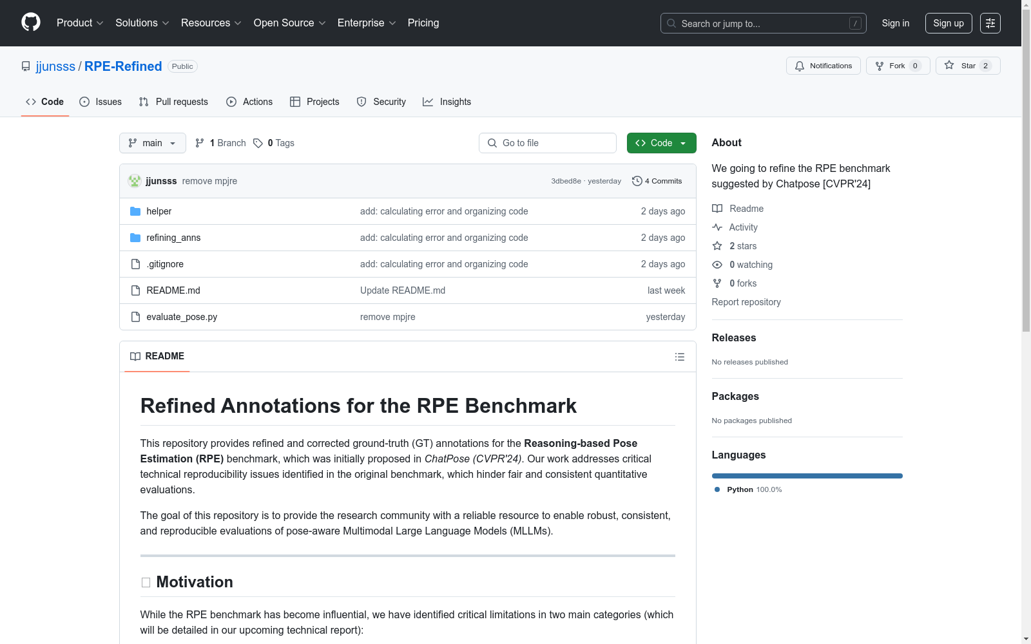
Task: Click the watching eye icon
Action: point(717,265)
